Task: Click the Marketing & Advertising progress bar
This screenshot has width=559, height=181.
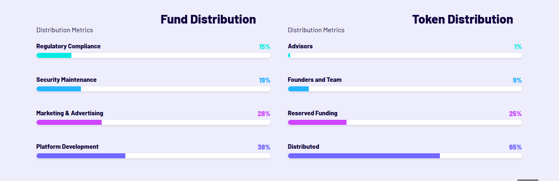Action: coord(154,122)
